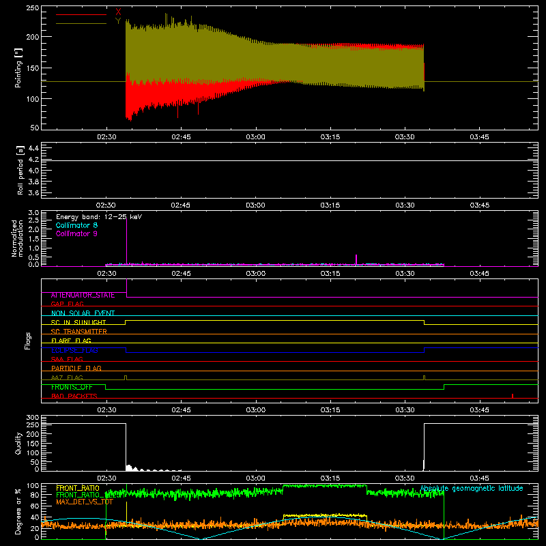Click the red X legend line sample
The width and height of the screenshot is (546, 546).
pos(81,14)
